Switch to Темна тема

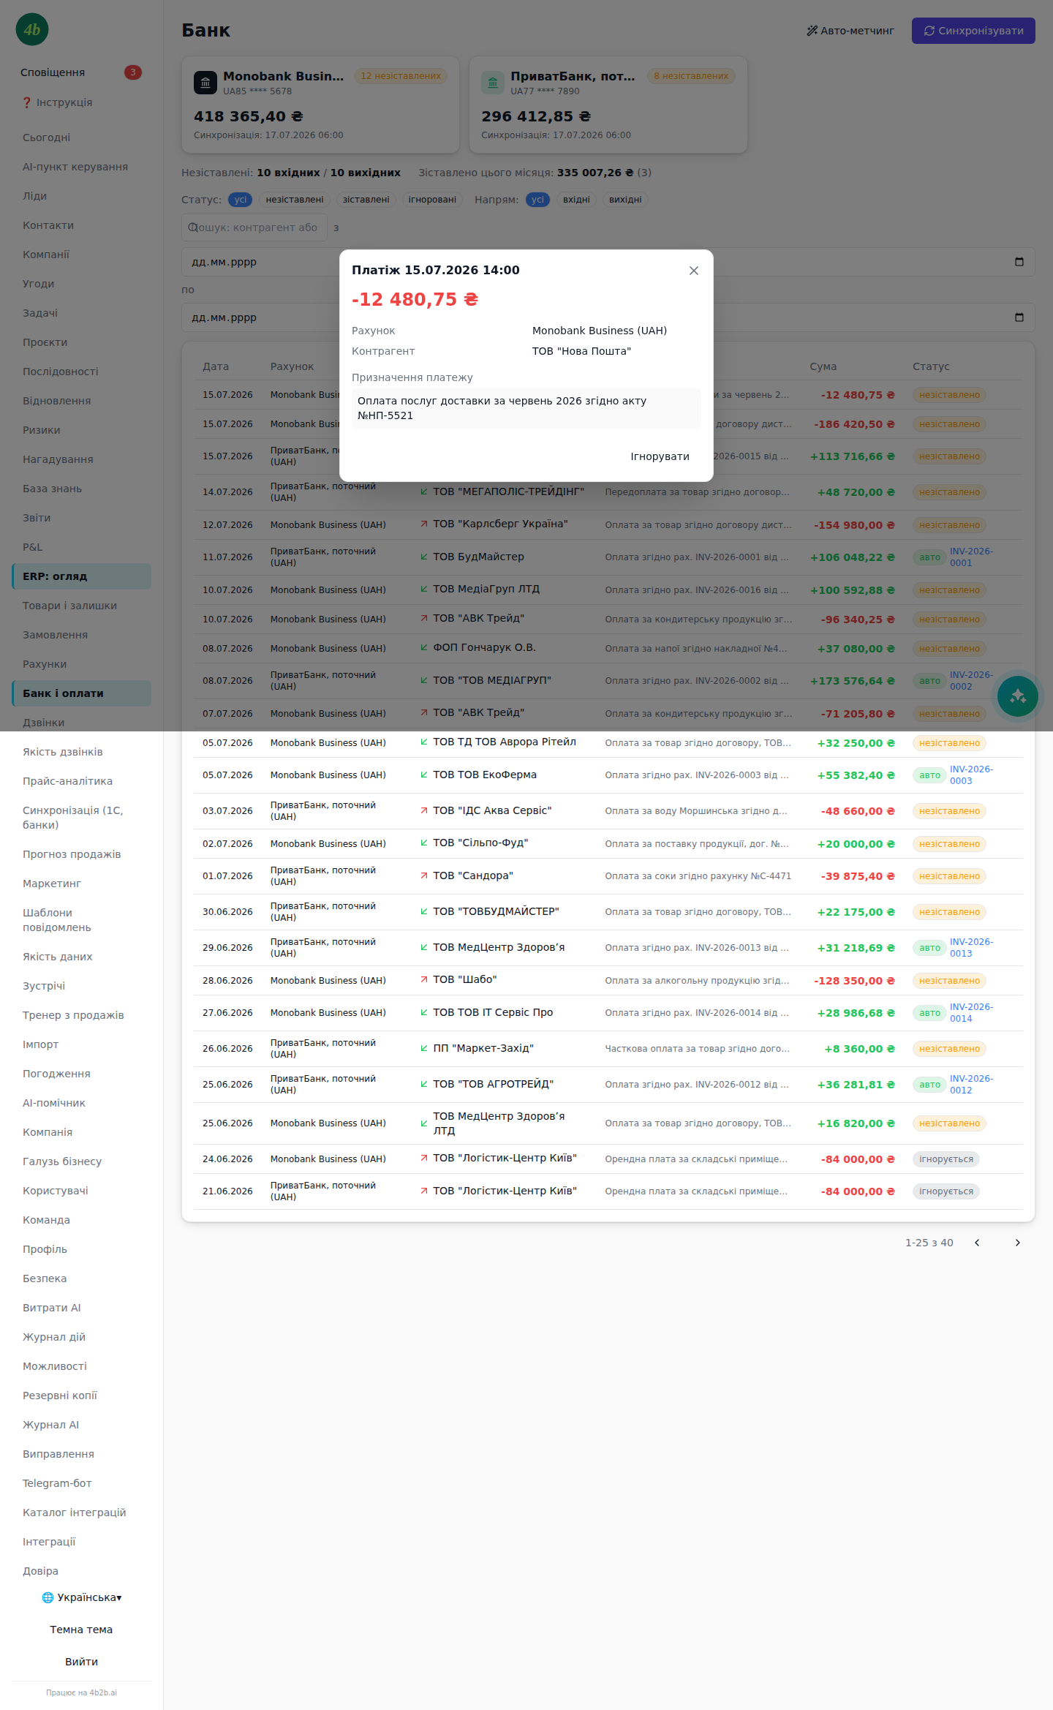[81, 1630]
